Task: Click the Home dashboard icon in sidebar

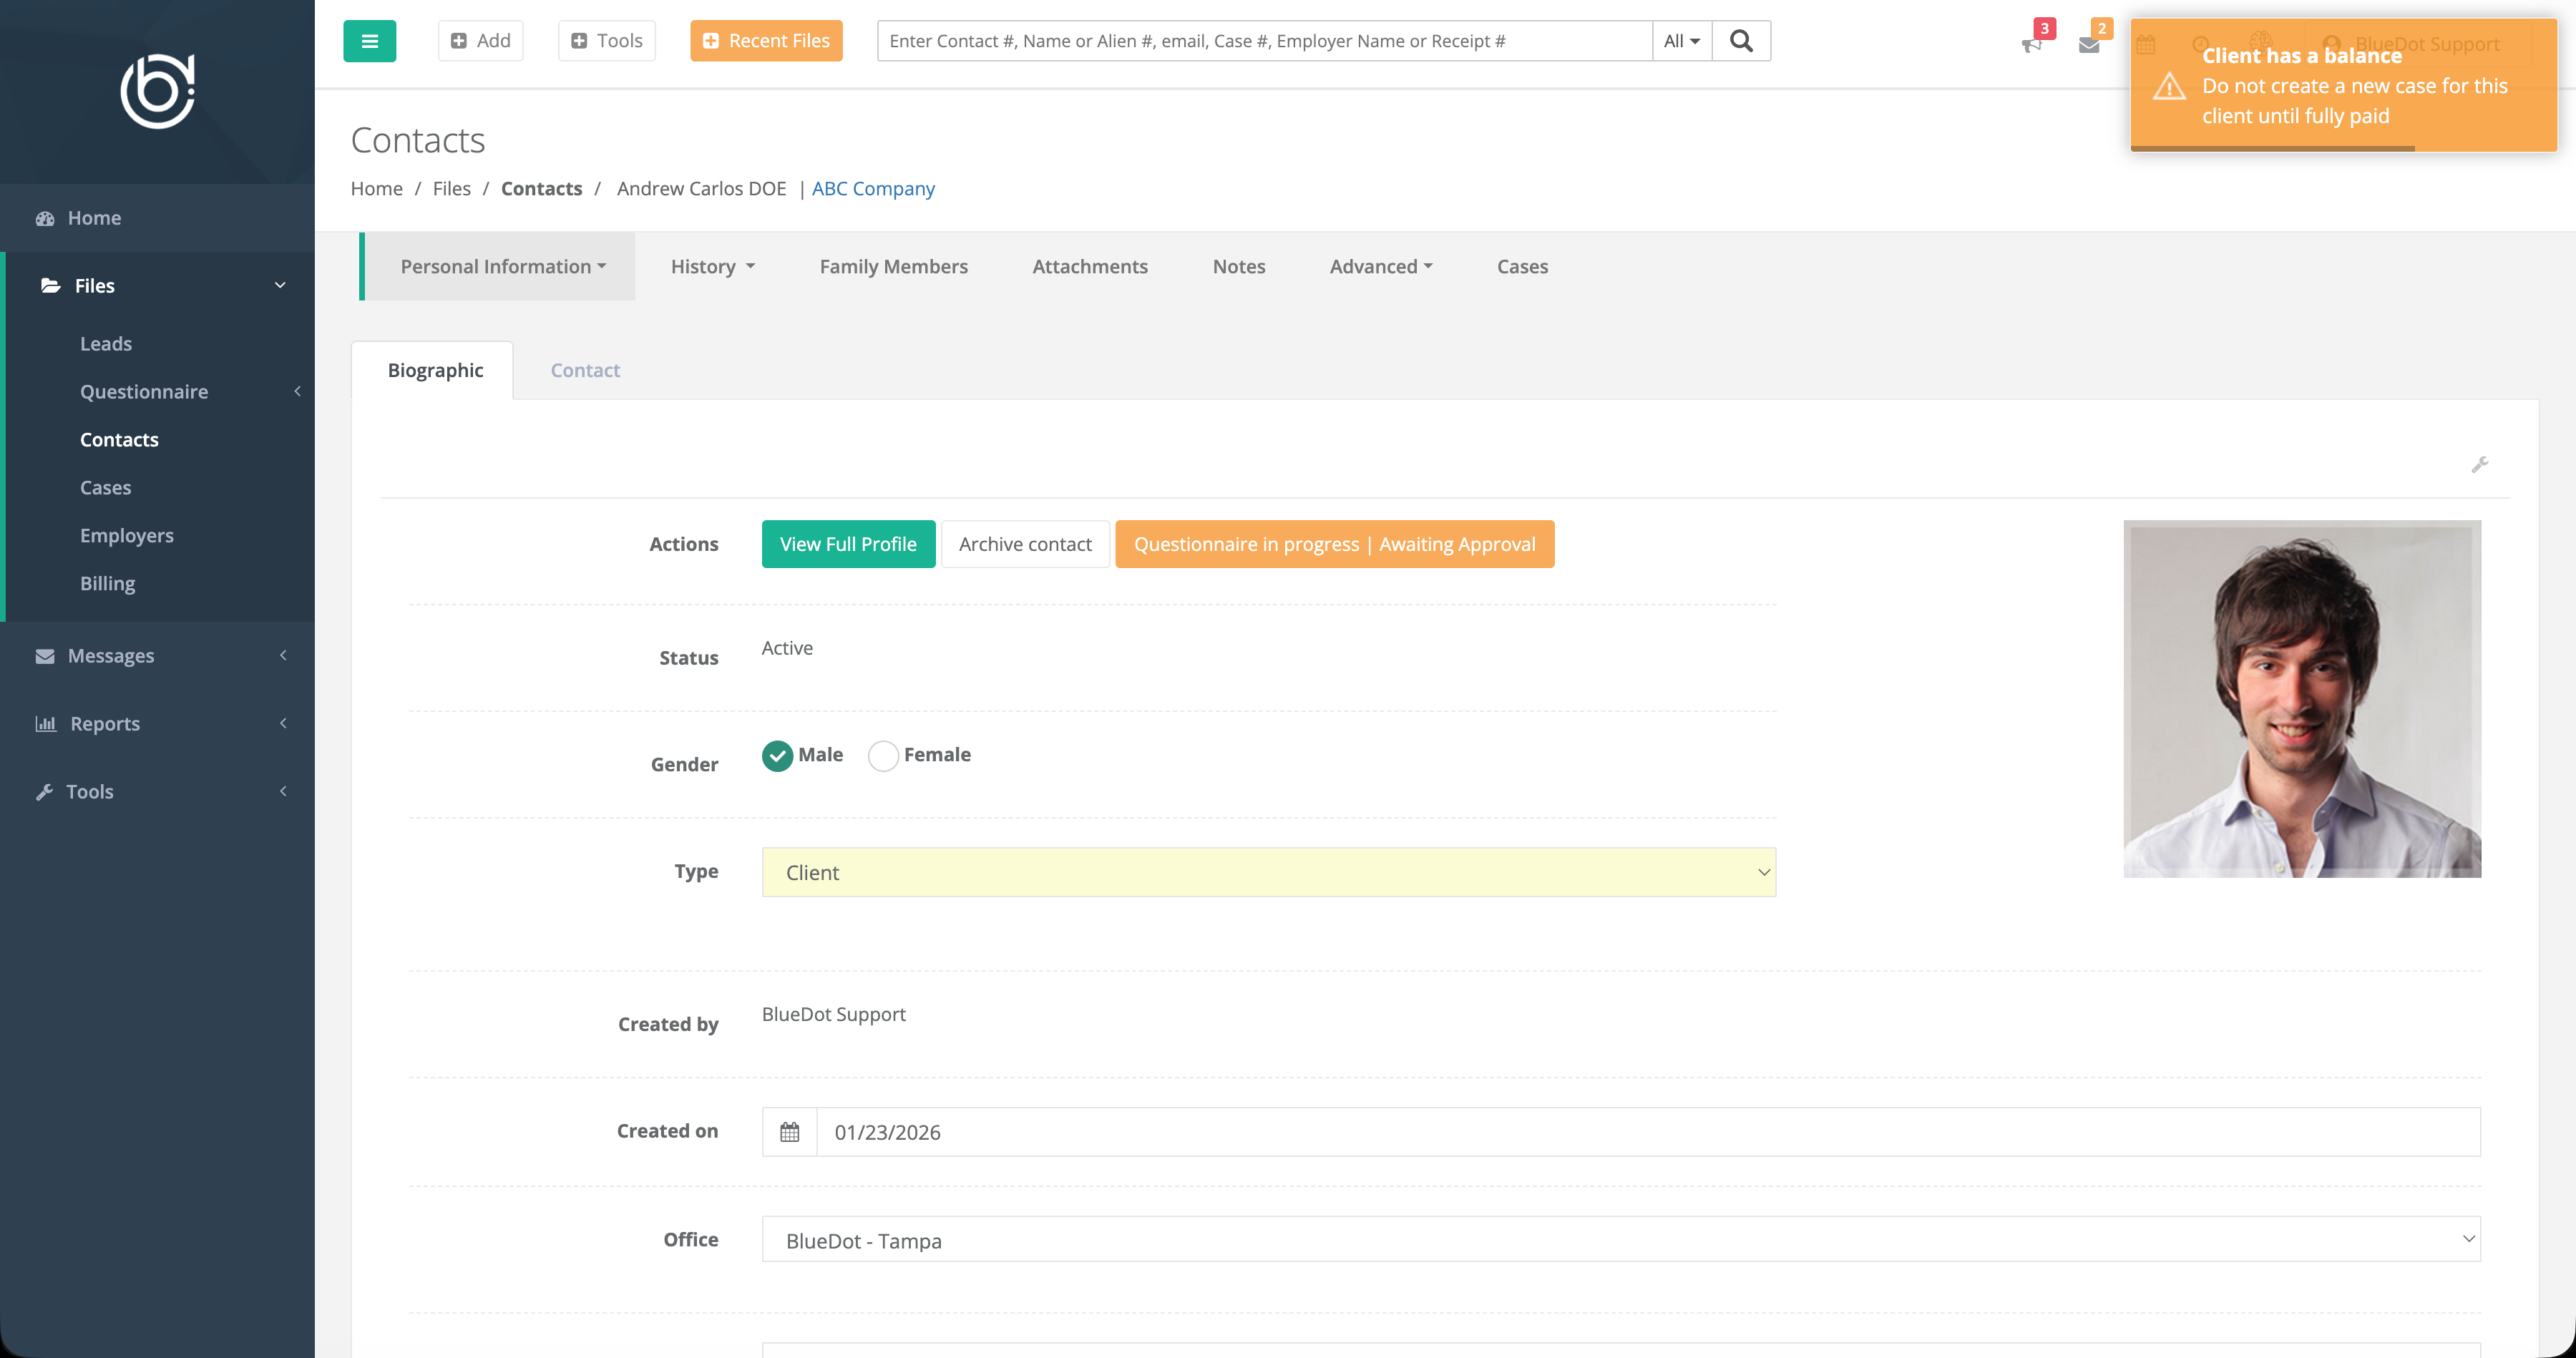Action: pyautogui.click(x=45, y=218)
